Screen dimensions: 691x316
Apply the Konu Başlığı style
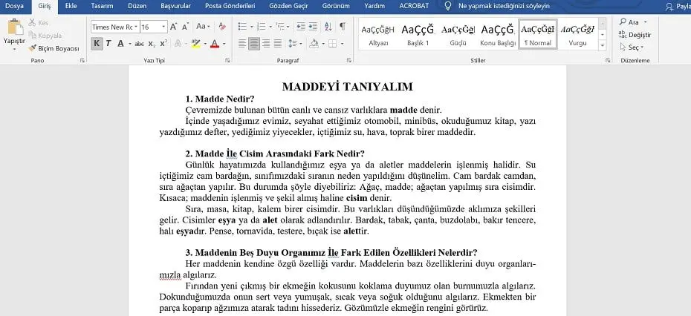coord(498,35)
